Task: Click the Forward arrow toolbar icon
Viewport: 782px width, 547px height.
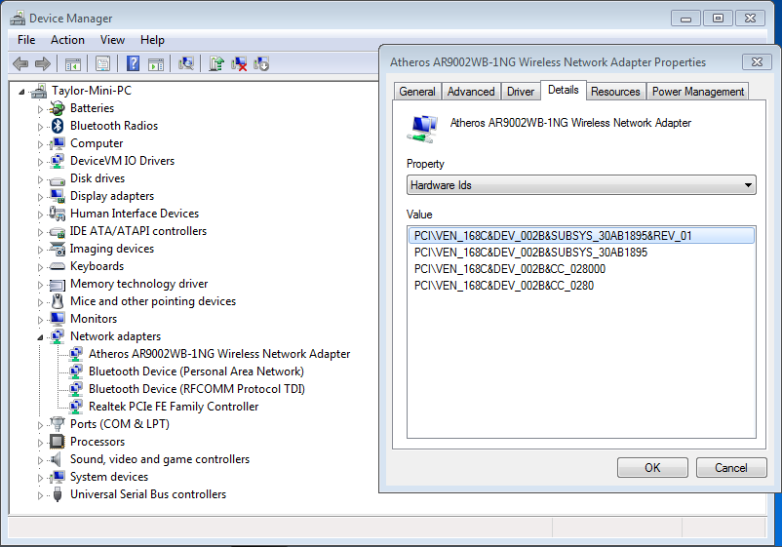Action: [x=43, y=63]
